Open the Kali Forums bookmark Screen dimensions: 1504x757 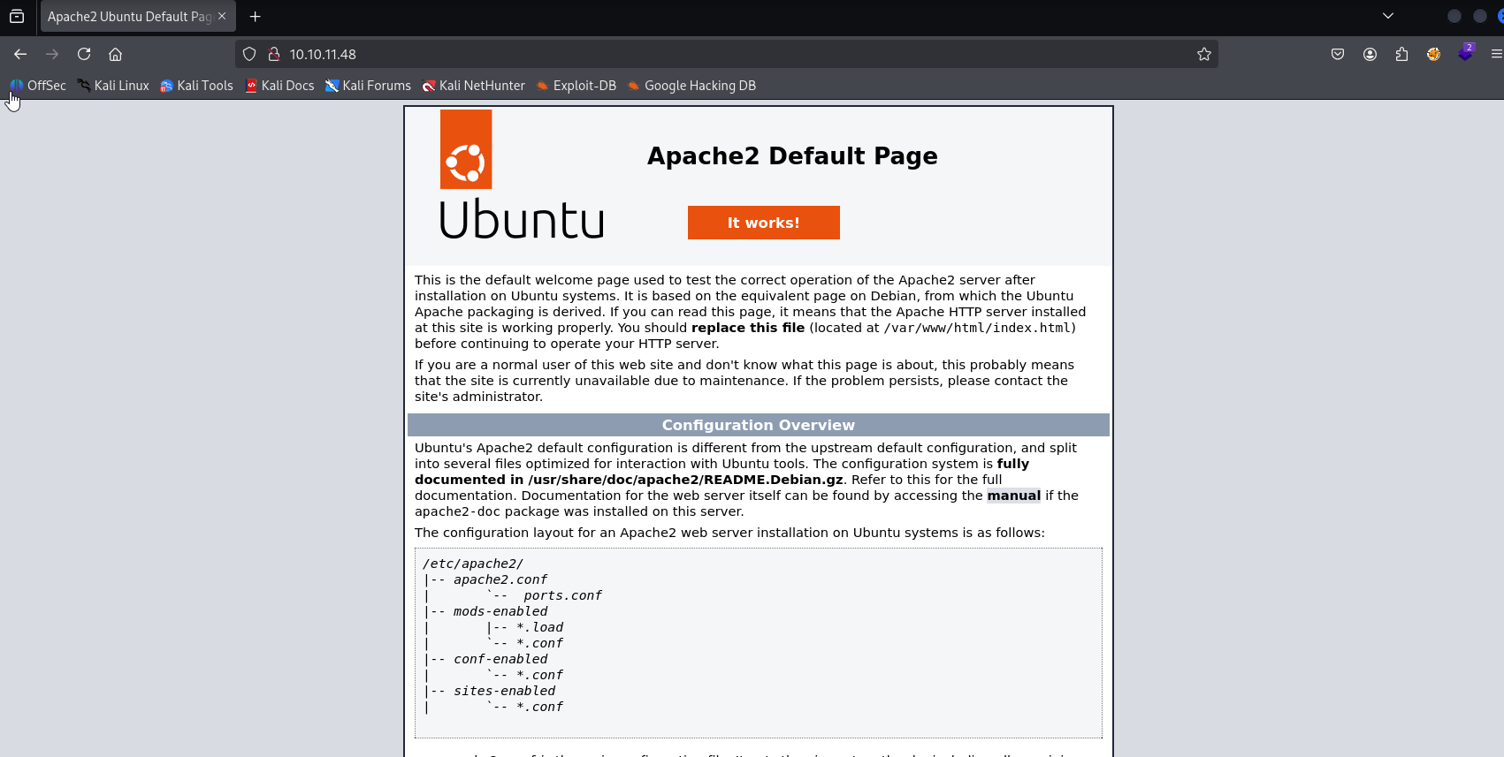click(368, 86)
